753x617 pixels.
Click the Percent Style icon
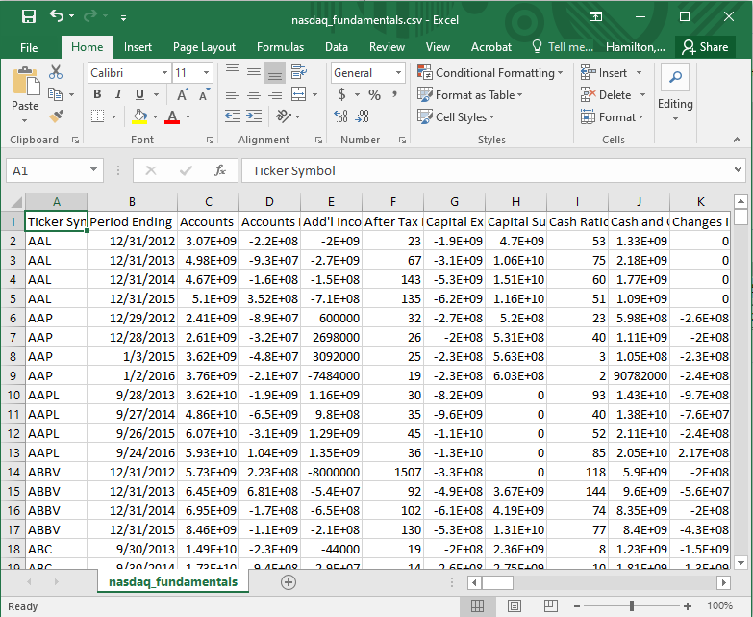[x=374, y=94]
